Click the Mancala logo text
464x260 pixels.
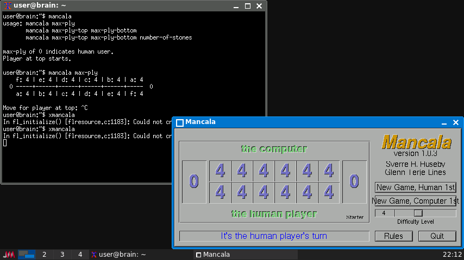[x=416, y=142]
